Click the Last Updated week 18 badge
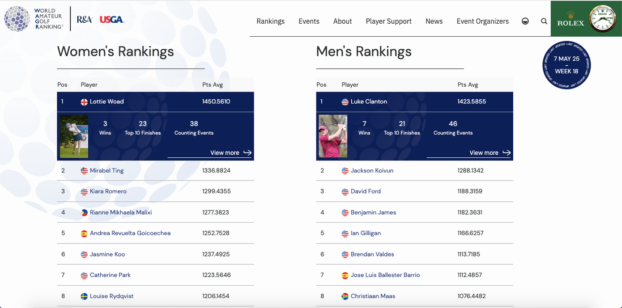Screen dimensions: 622x308 point(566,65)
